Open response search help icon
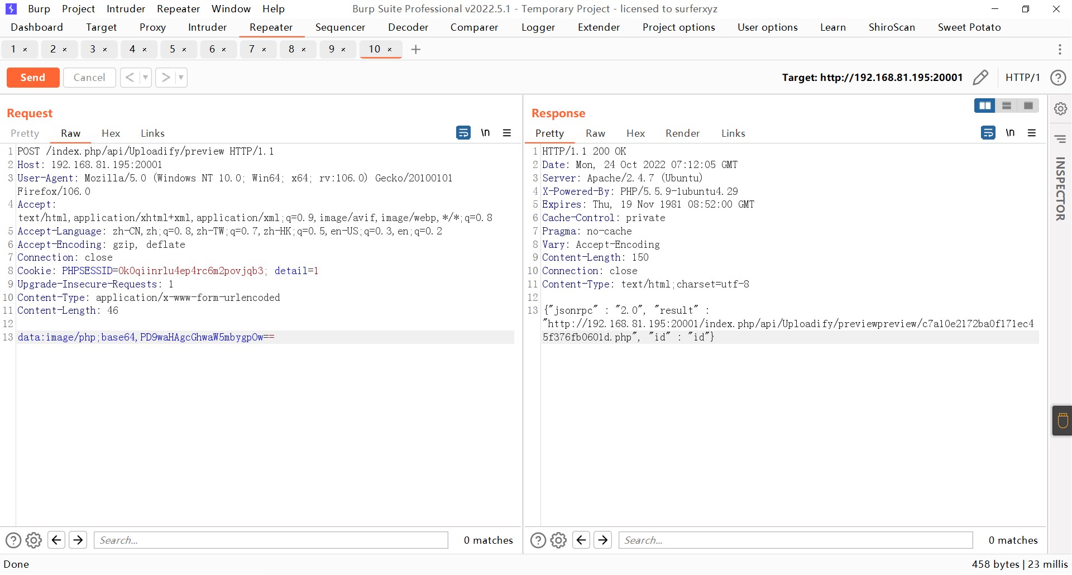The image size is (1072, 575). pos(538,540)
